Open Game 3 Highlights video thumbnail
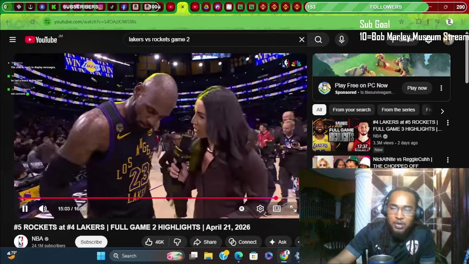The height and width of the screenshot is (264, 469). tap(341, 135)
